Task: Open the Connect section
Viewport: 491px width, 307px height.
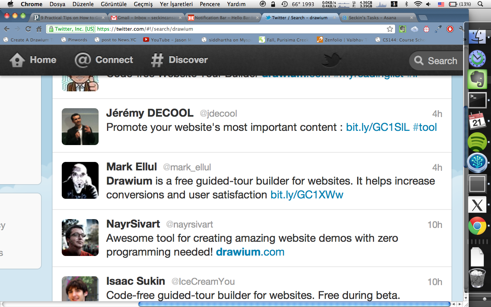Action: [x=104, y=60]
